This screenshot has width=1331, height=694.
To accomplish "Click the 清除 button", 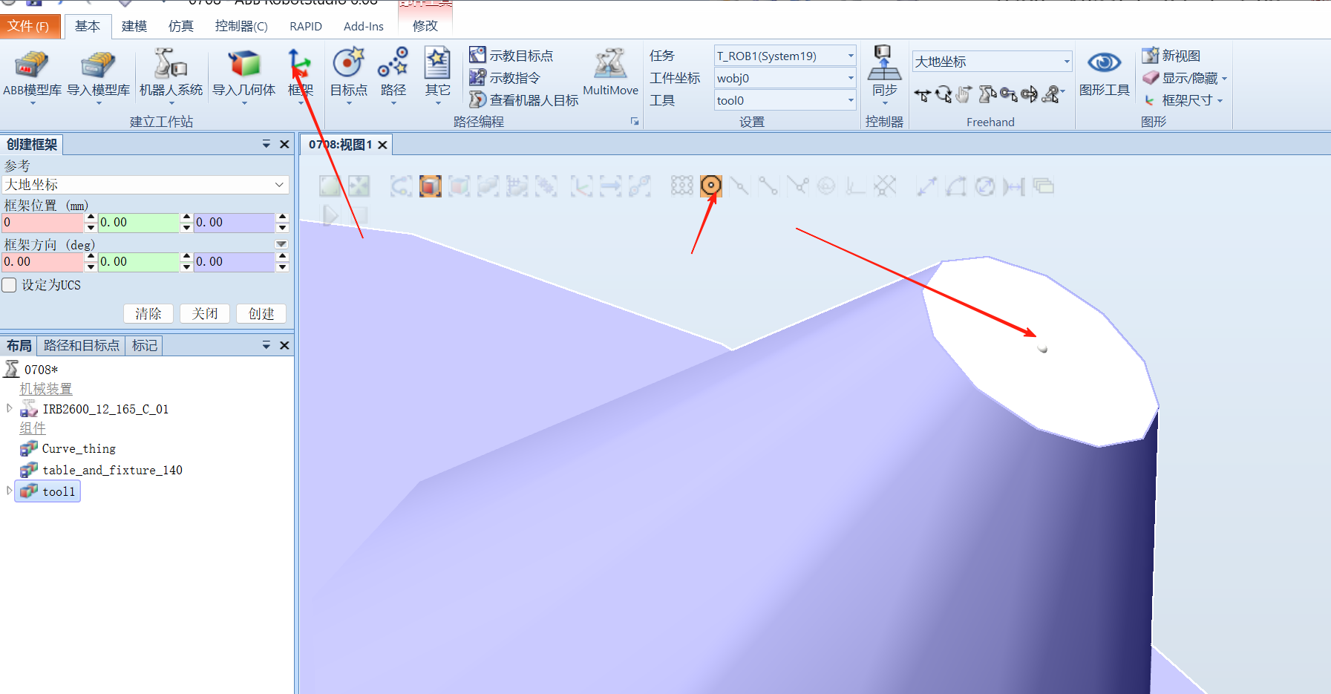I will (148, 313).
